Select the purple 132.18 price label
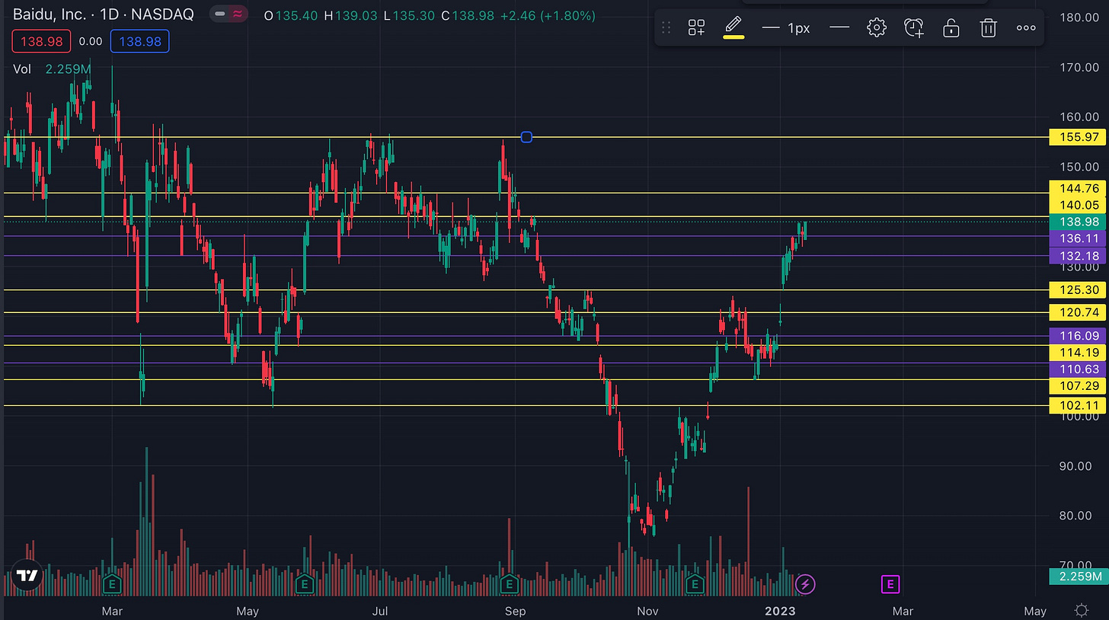The height and width of the screenshot is (620, 1109). point(1077,256)
